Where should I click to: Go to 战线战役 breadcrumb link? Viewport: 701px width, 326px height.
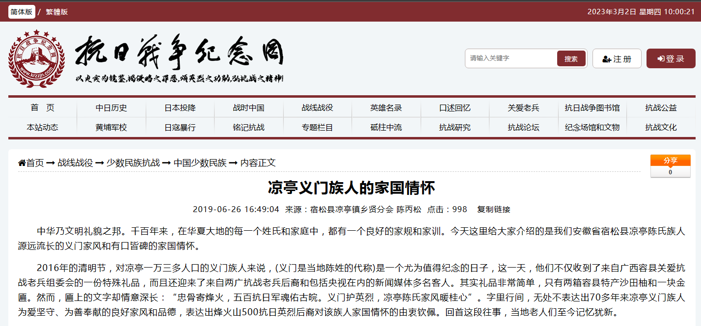tap(75, 163)
